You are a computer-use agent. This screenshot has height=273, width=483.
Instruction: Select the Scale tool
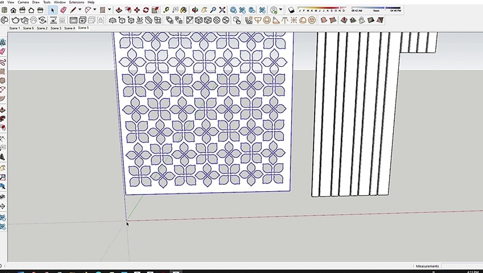(x=155, y=10)
